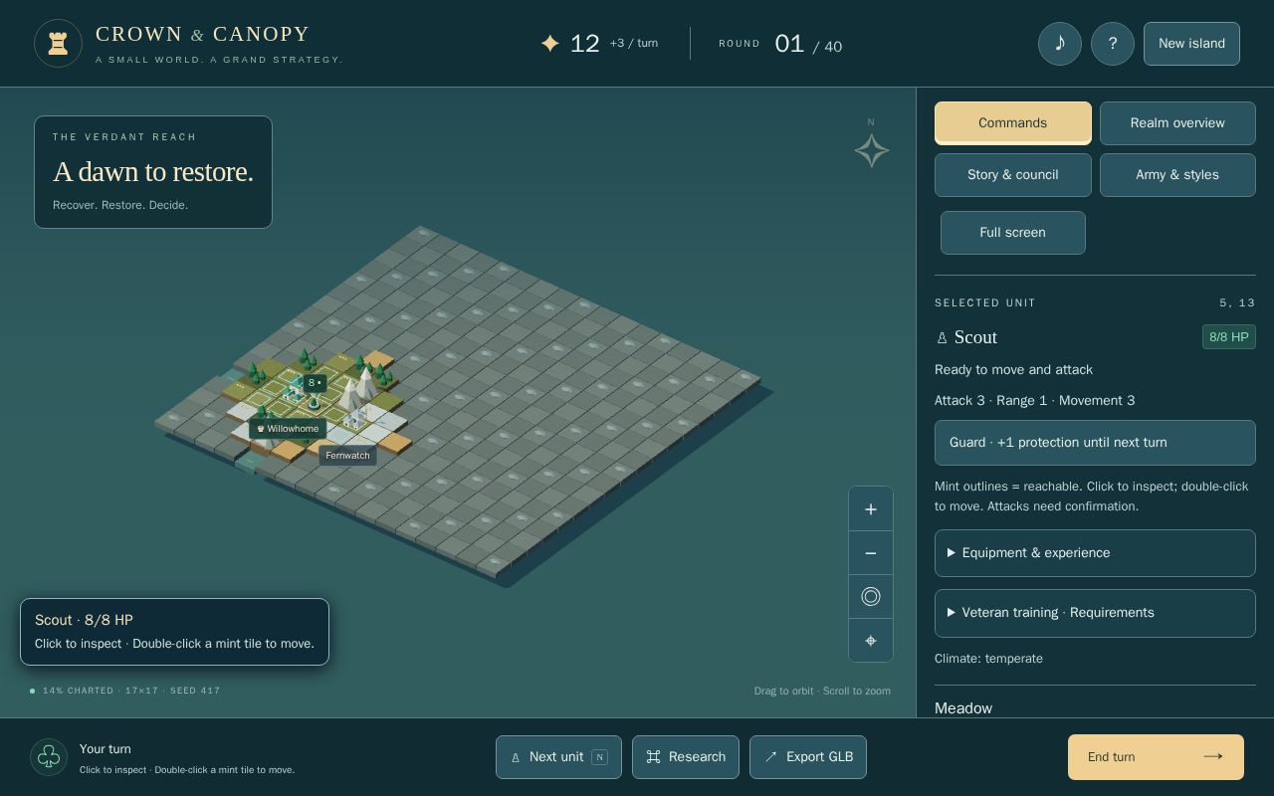
Task: Click 'Drag to orbit · Scroll to zoom' hint
Action: point(822,691)
